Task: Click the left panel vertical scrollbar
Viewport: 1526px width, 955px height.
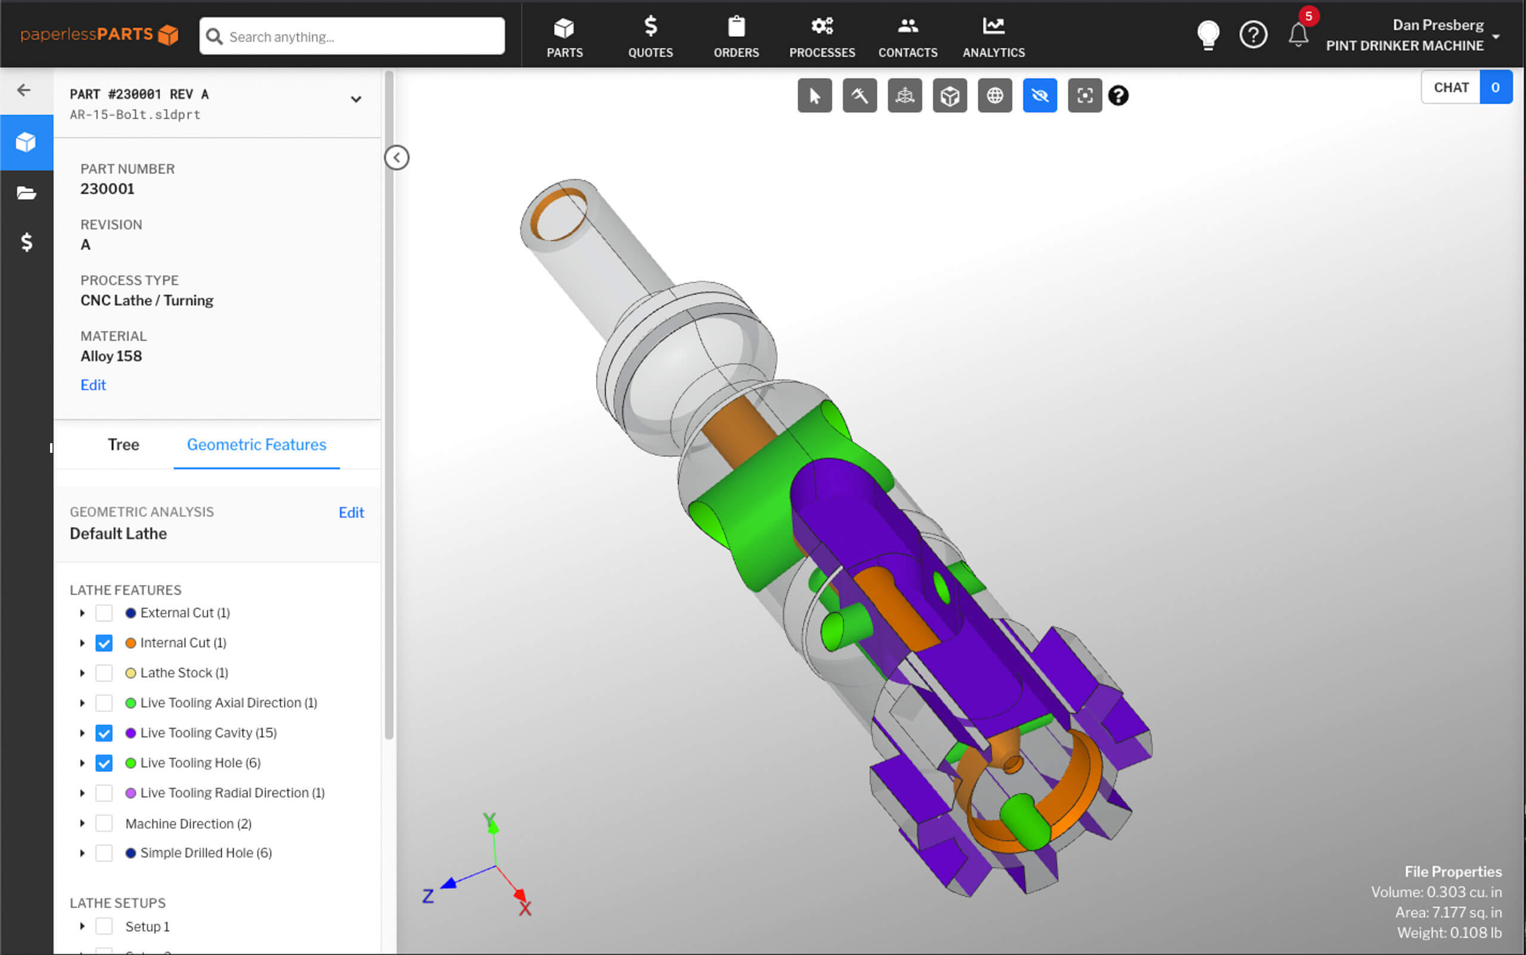Action: tap(389, 405)
